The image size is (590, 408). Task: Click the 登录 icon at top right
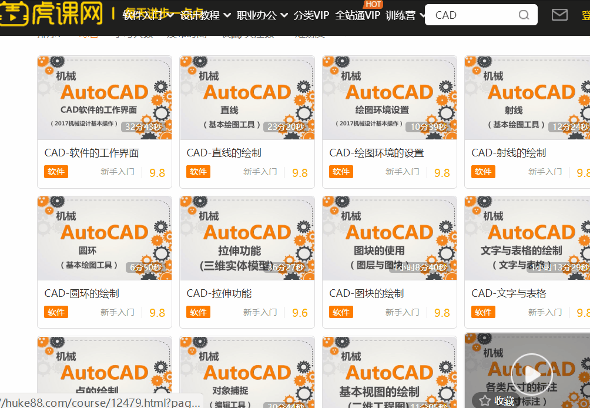[x=586, y=15]
